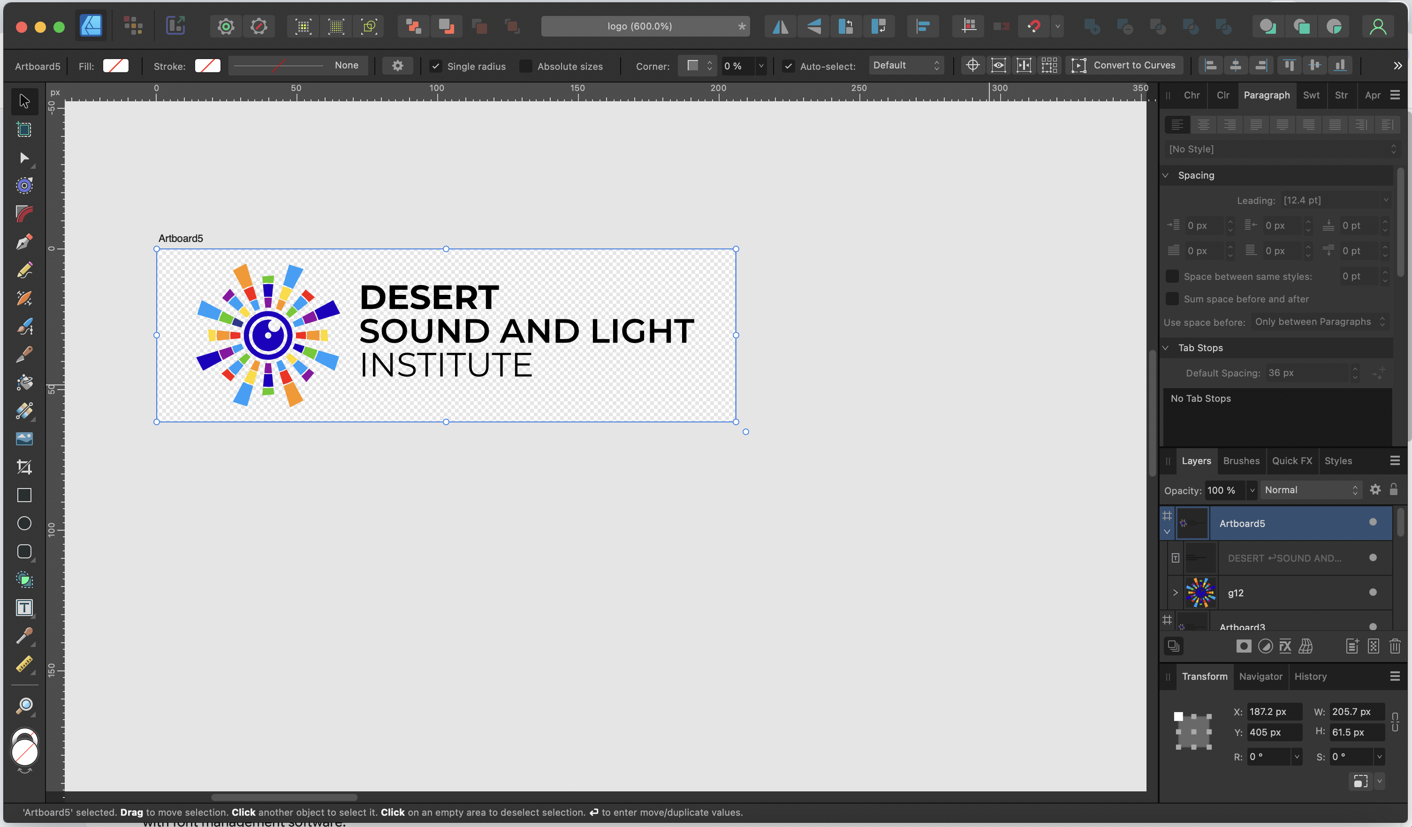This screenshot has height=827, width=1412.
Task: Click the Layer Effects fx icon
Action: pos(1285,646)
